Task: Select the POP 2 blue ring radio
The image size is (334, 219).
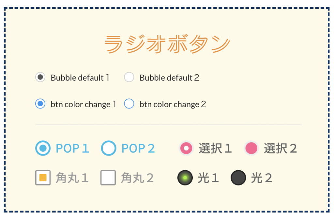Action: 109,148
